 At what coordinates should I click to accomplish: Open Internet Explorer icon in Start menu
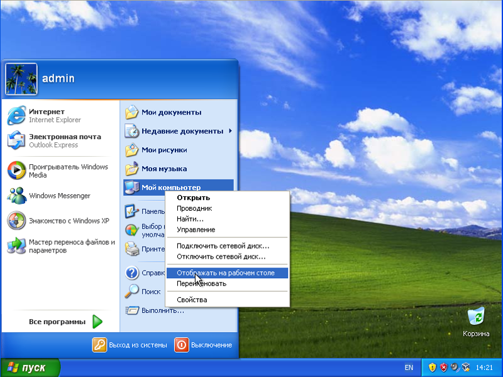(16, 115)
